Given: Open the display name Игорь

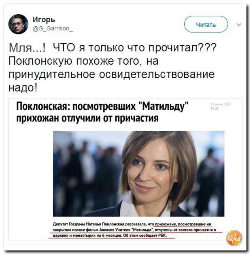Looking at the screenshot, I should tap(44, 20).
